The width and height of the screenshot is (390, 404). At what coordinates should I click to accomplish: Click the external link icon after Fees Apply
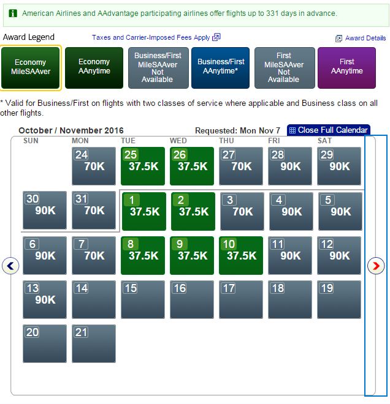pyautogui.click(x=216, y=37)
